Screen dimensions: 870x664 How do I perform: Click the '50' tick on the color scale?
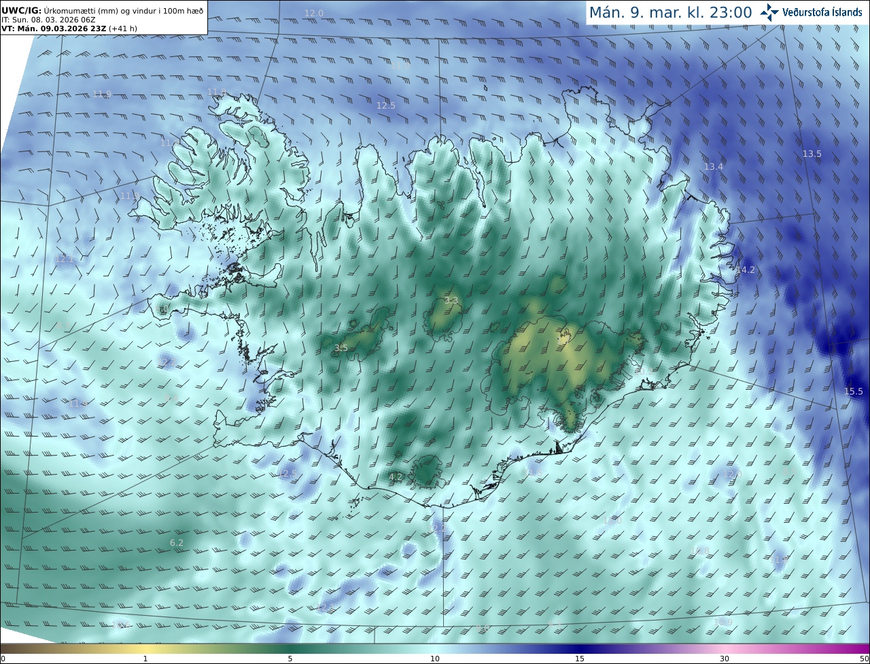tap(864, 659)
